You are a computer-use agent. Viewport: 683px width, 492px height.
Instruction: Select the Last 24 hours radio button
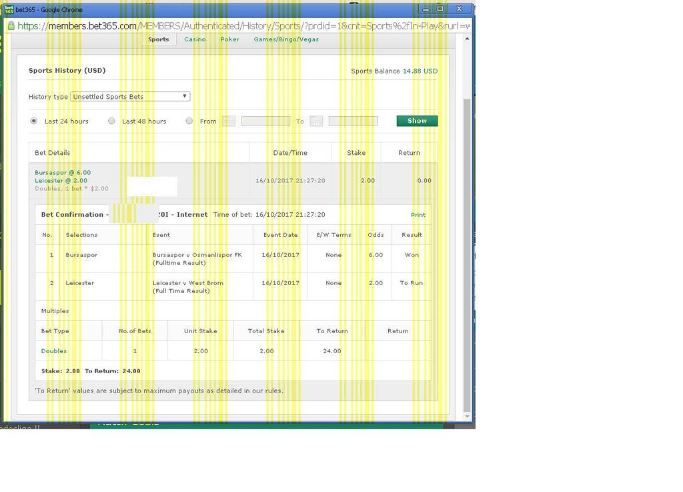point(33,121)
